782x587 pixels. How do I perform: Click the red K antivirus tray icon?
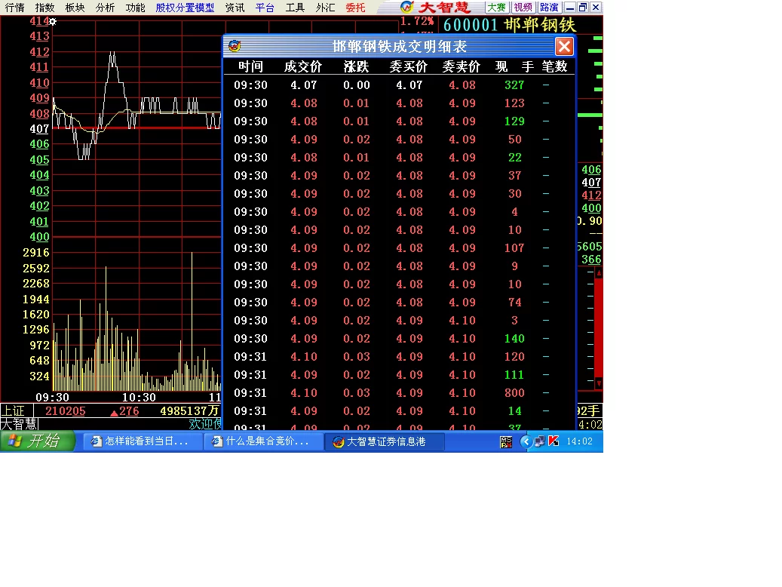pyautogui.click(x=554, y=441)
